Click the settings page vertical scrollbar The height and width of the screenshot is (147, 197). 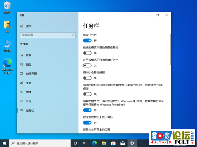[170, 49]
